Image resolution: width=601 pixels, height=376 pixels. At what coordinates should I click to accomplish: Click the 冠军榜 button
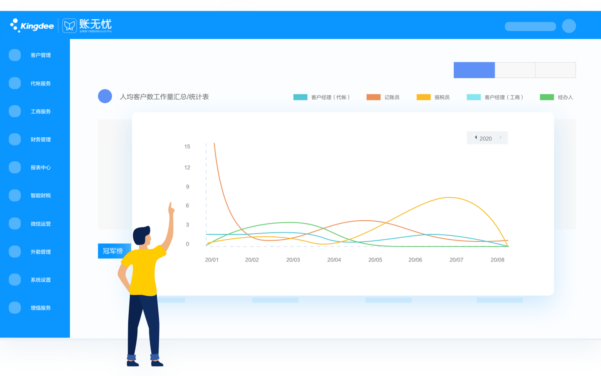114,251
